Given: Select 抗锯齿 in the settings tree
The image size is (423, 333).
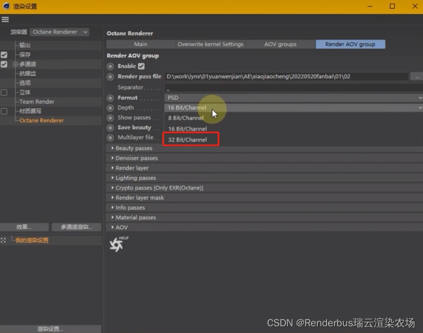Looking at the screenshot, I should pyautogui.click(x=27, y=73).
